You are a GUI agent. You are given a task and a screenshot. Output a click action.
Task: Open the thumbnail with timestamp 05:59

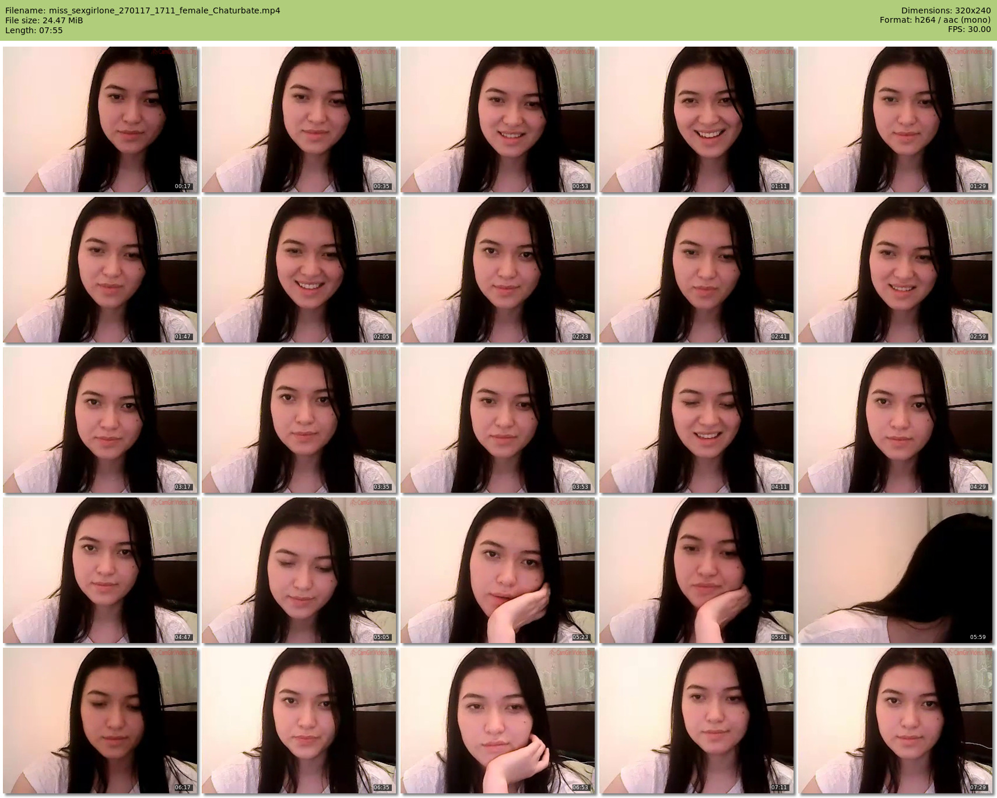896,570
